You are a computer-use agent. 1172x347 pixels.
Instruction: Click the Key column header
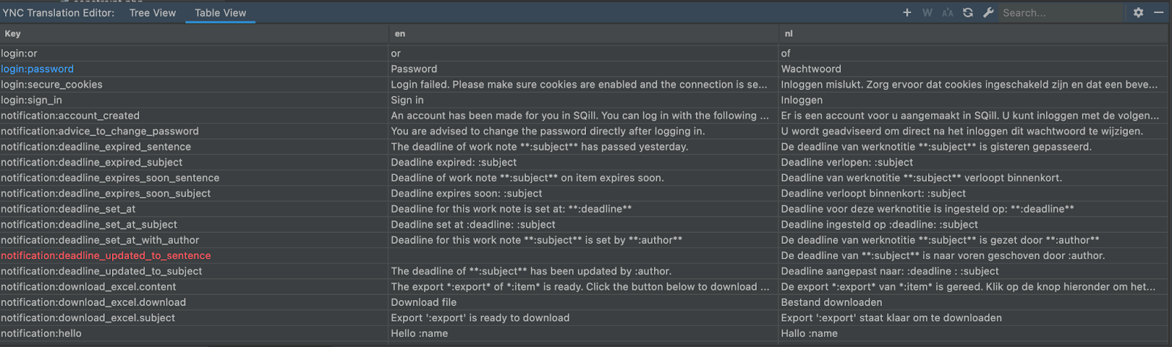click(x=13, y=34)
